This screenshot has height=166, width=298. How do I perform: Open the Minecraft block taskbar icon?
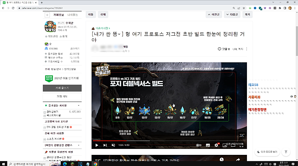(x=72, y=164)
